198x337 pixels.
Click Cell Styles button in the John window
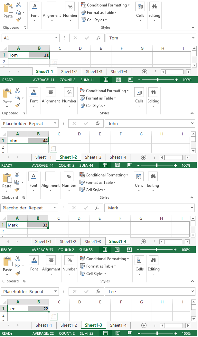[x=93, y=106]
